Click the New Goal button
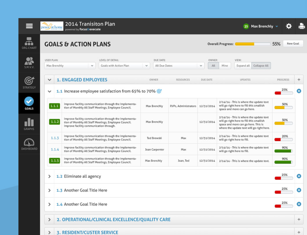Image resolution: width=307 pixels, height=235 pixels. 293,44
